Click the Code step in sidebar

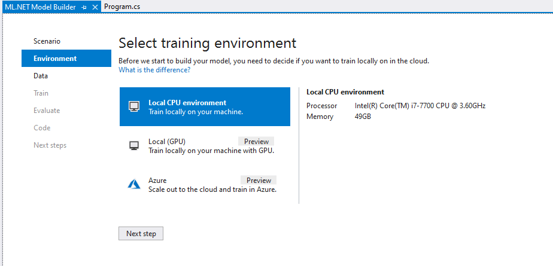point(42,128)
